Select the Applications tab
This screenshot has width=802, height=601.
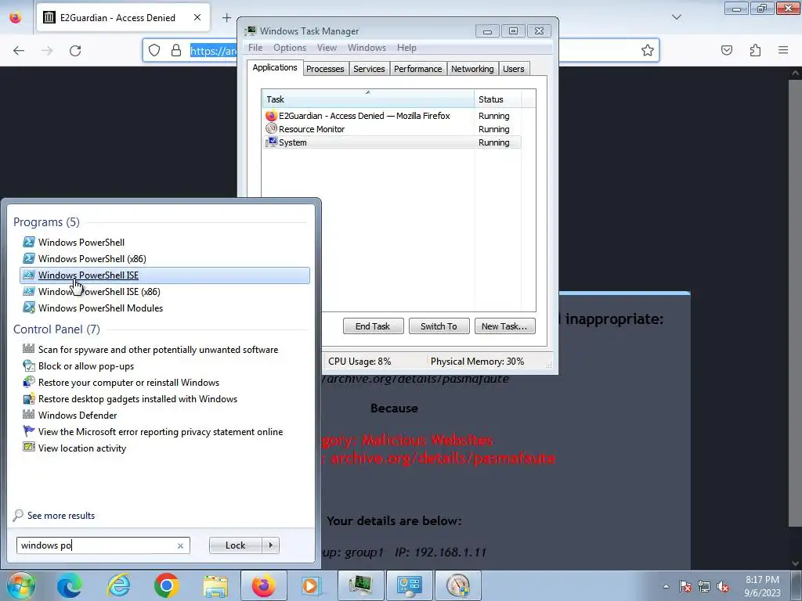(275, 67)
